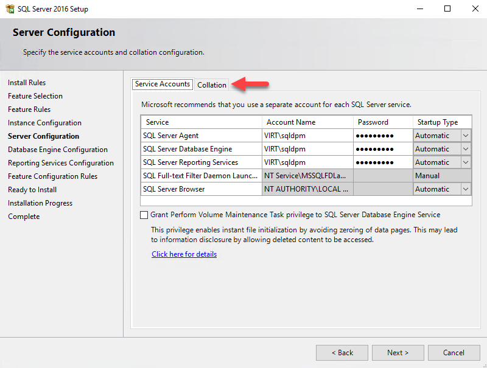Select Complete step in sidebar
The width and height of the screenshot is (487, 368).
click(24, 217)
